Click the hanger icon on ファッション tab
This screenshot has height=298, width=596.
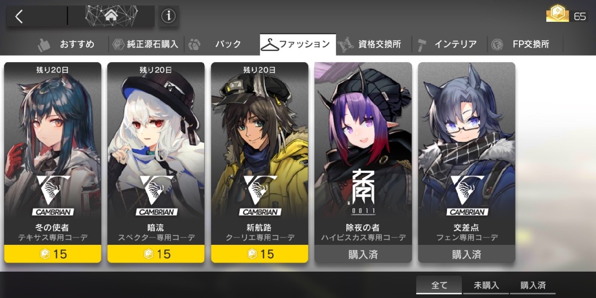[x=270, y=45]
